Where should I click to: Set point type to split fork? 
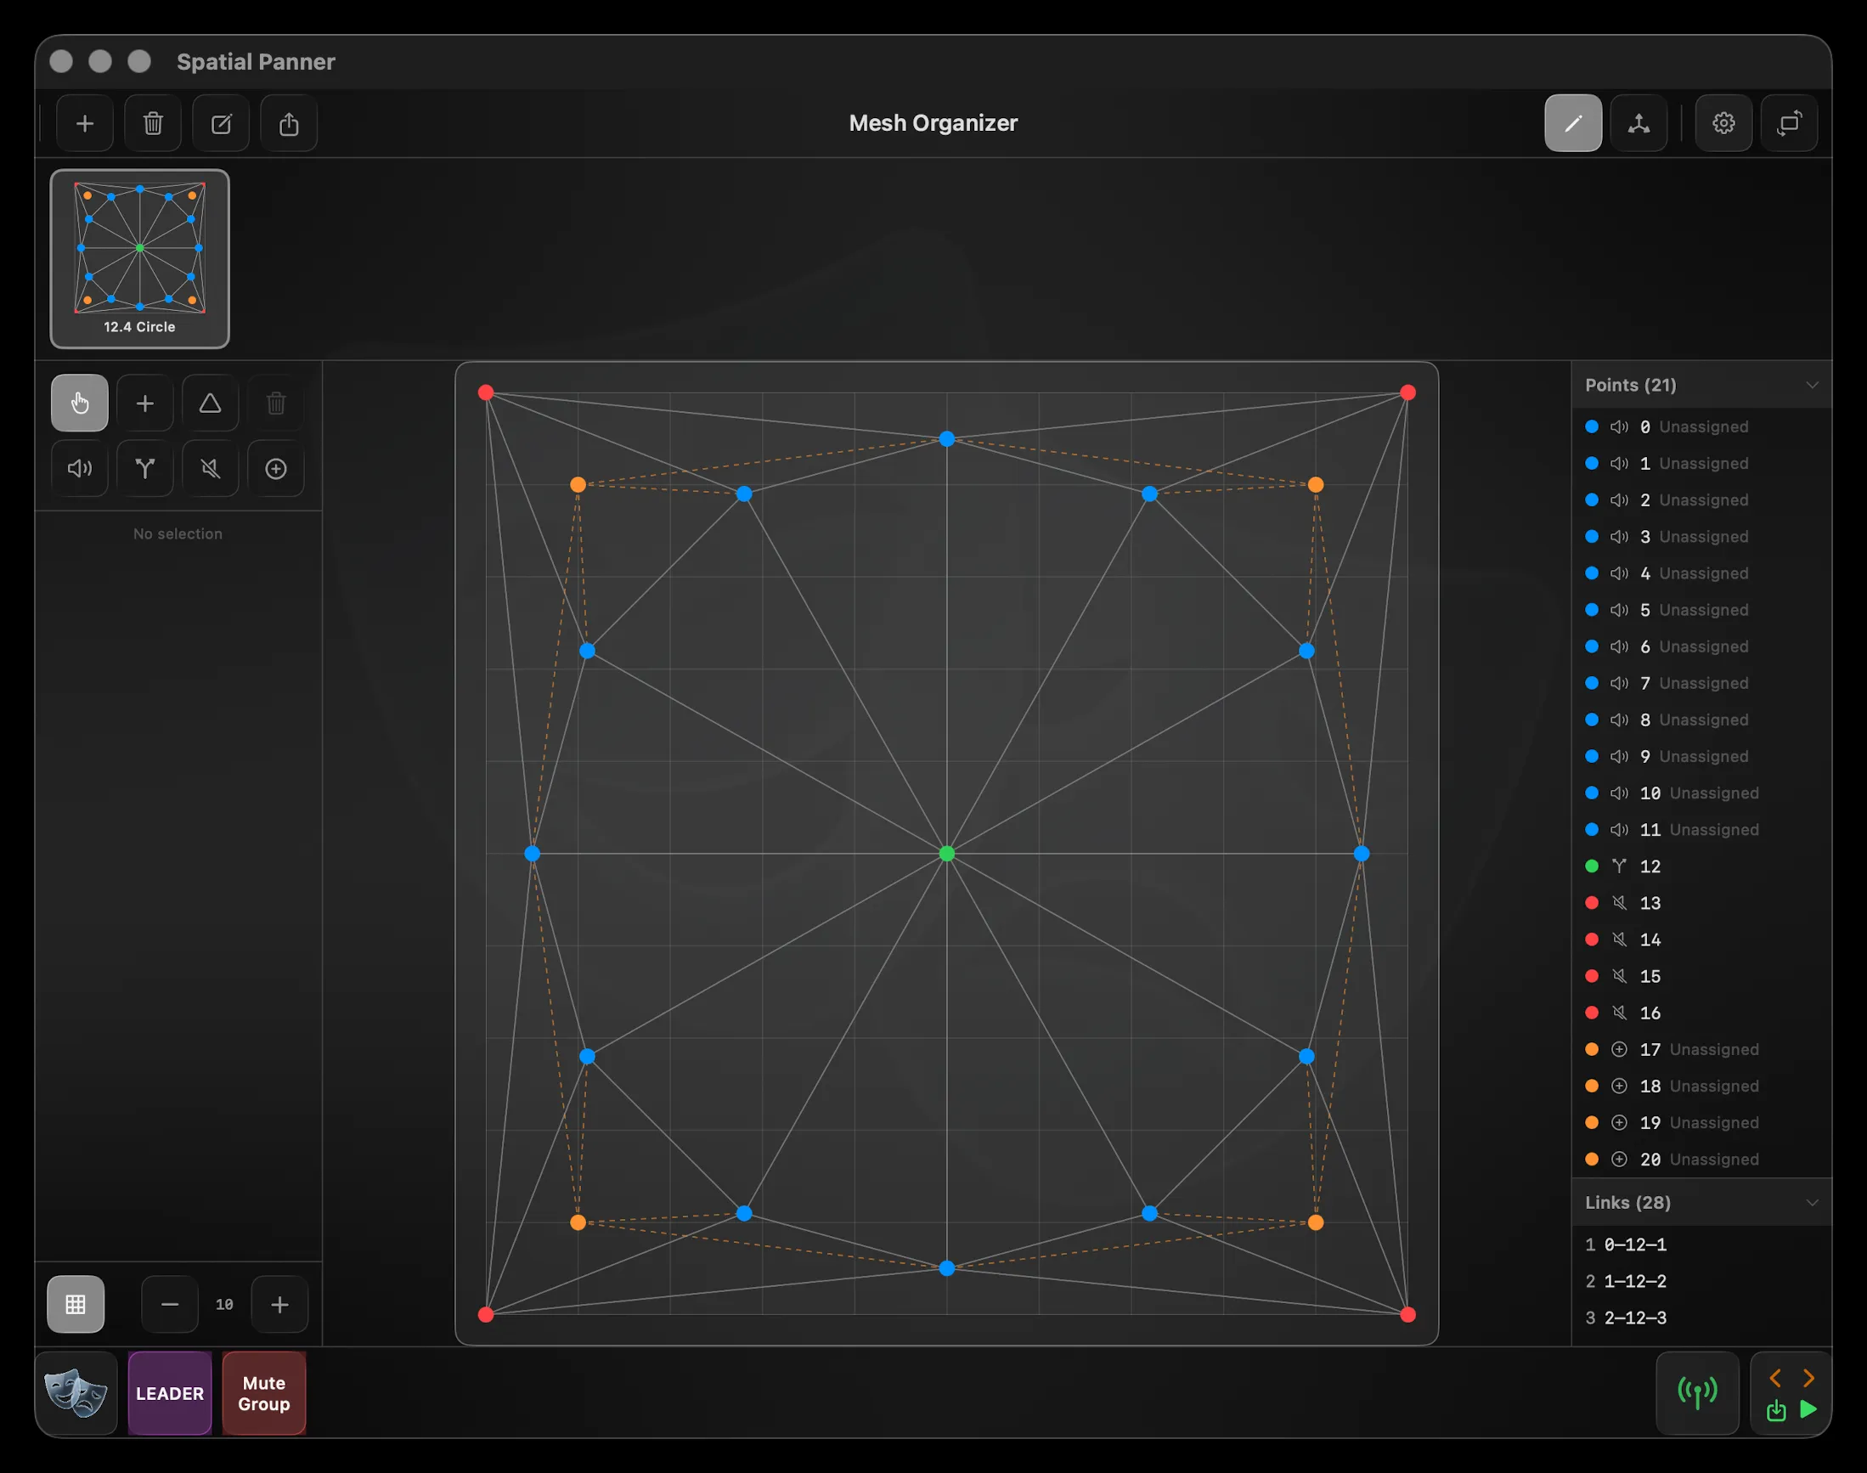point(145,468)
